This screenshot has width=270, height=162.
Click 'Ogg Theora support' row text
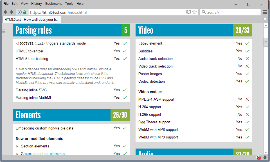coord(154,122)
